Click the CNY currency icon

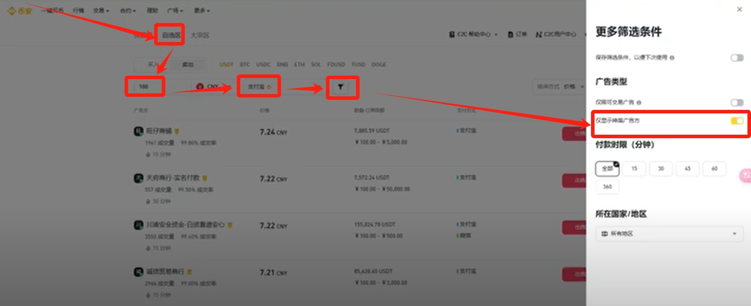click(x=200, y=87)
